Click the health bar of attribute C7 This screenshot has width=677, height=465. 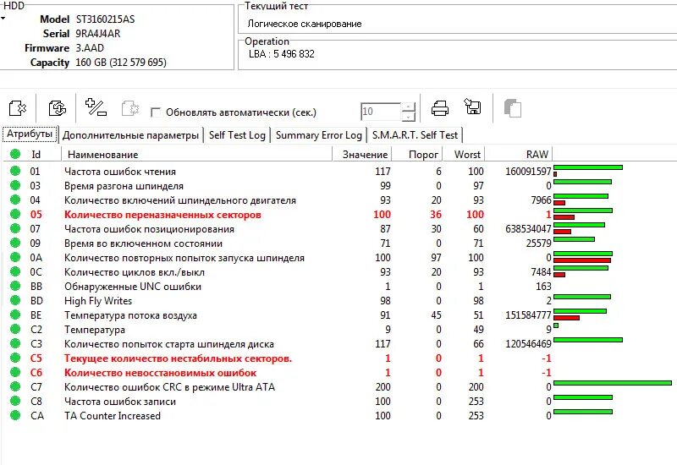pos(613,383)
